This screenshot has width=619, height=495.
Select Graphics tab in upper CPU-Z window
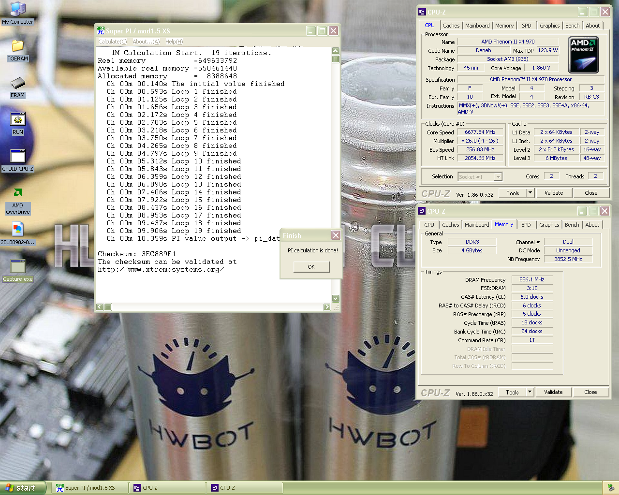pos(550,26)
